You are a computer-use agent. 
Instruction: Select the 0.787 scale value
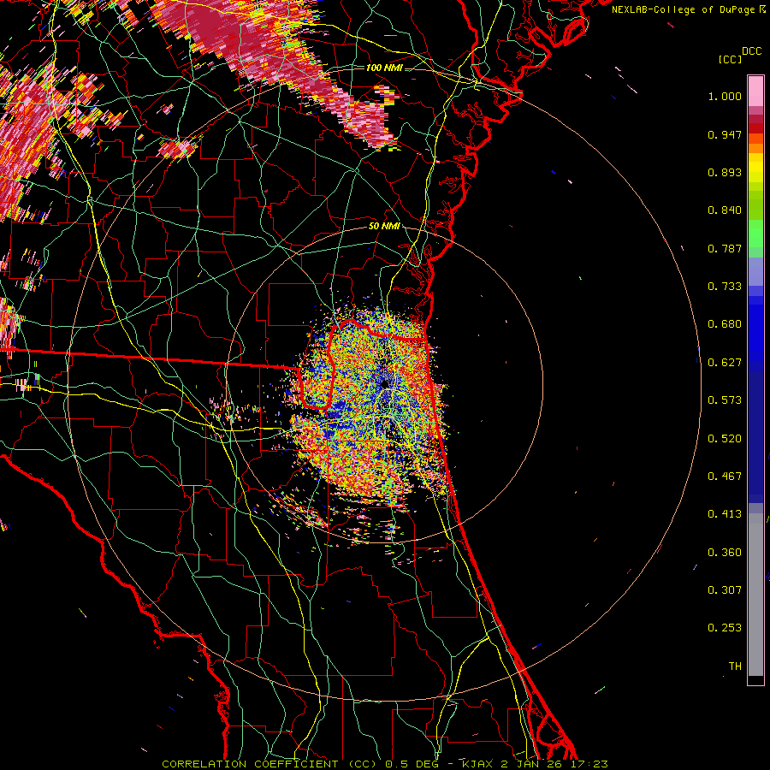pos(725,248)
